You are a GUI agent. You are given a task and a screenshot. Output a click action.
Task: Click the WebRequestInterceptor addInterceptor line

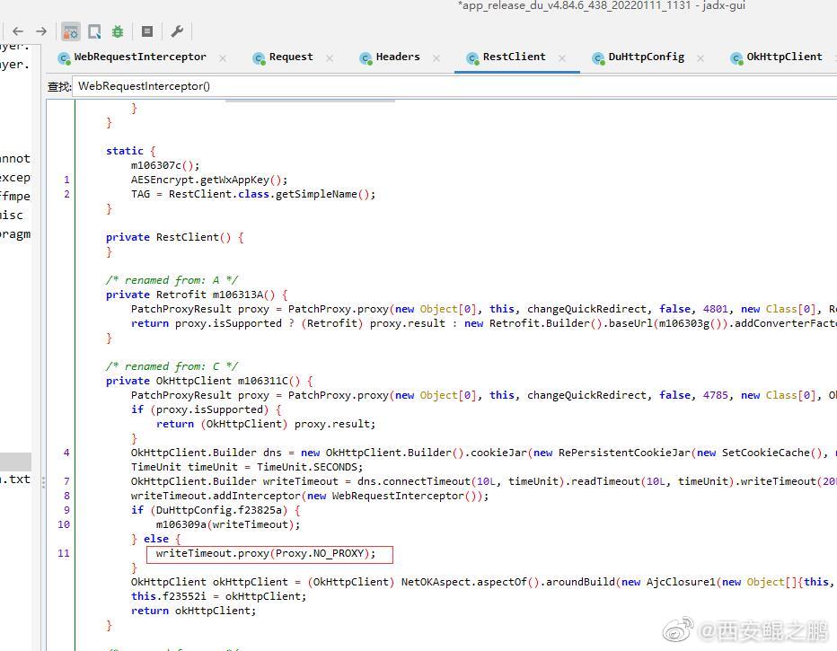point(310,496)
